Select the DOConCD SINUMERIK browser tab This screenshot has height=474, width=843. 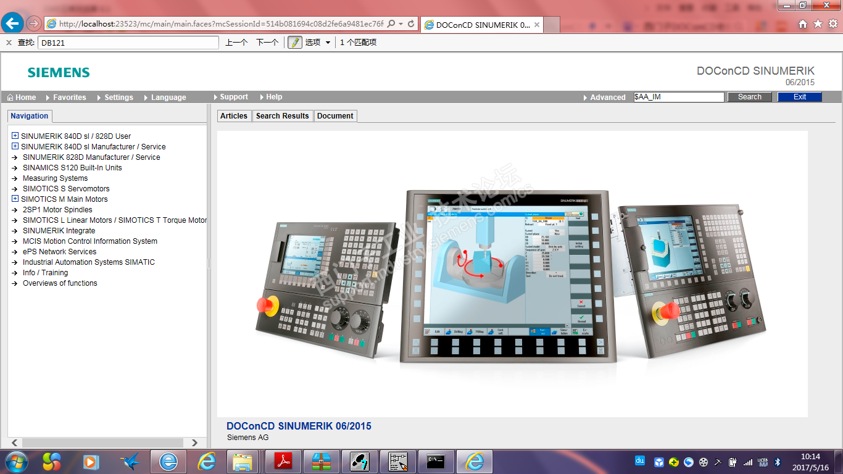pyautogui.click(x=483, y=25)
